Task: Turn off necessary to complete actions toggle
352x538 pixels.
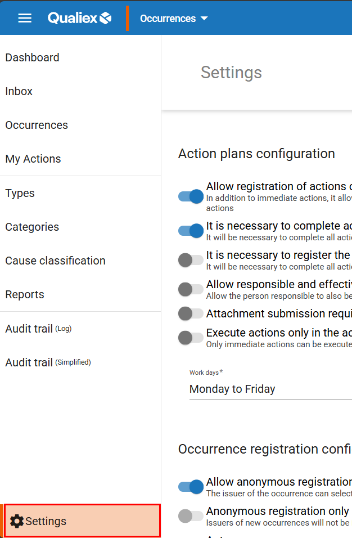Action: pos(191,231)
